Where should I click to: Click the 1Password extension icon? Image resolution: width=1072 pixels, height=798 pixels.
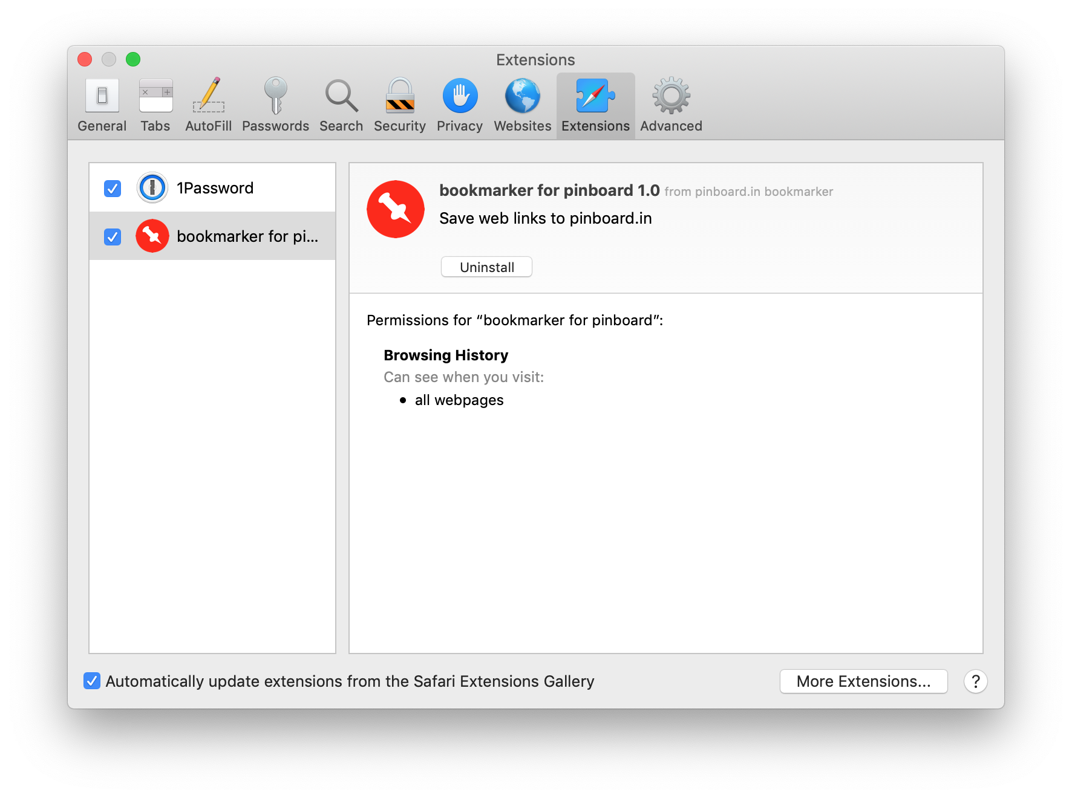point(152,187)
